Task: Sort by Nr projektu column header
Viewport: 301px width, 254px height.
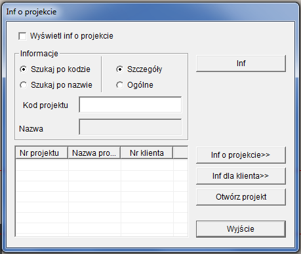Action: pyautogui.click(x=41, y=153)
